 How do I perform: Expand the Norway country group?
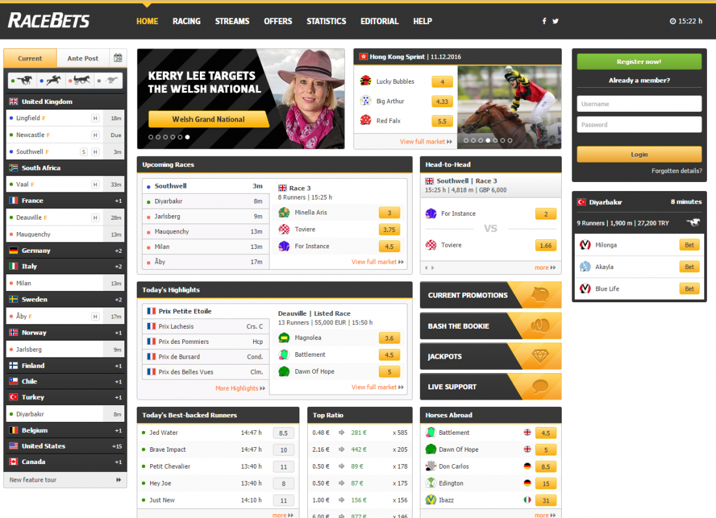[x=65, y=333]
